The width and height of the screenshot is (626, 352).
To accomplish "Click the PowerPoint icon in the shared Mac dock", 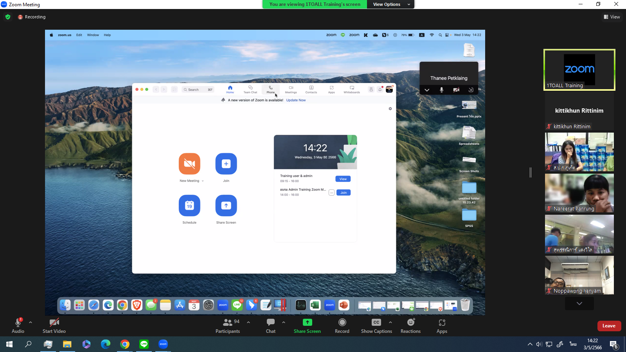I will click(x=344, y=305).
